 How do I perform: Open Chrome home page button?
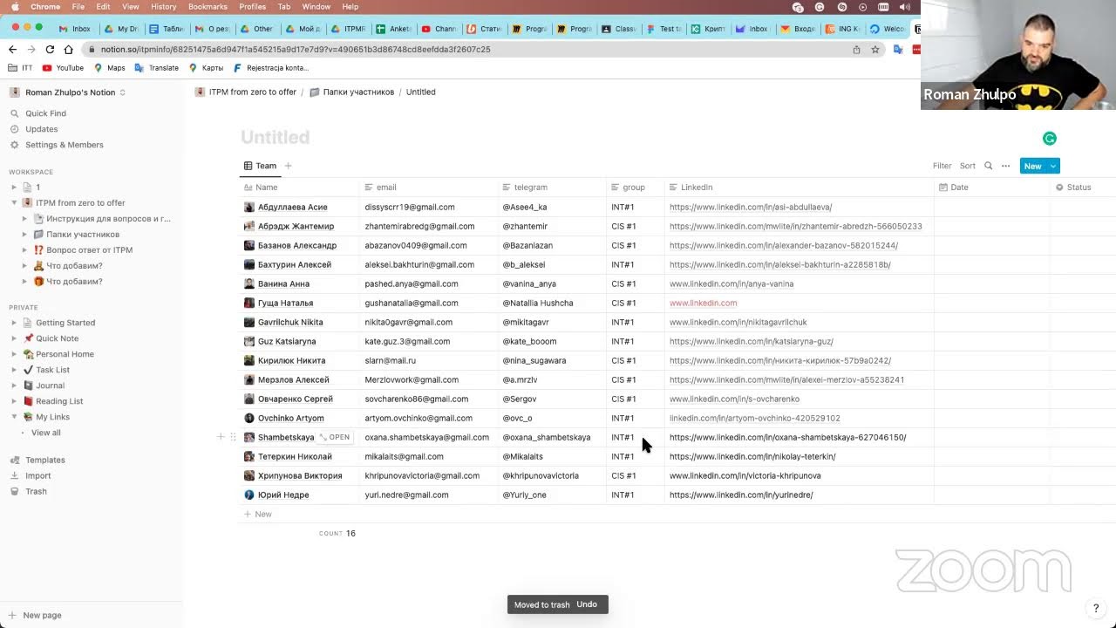point(68,50)
